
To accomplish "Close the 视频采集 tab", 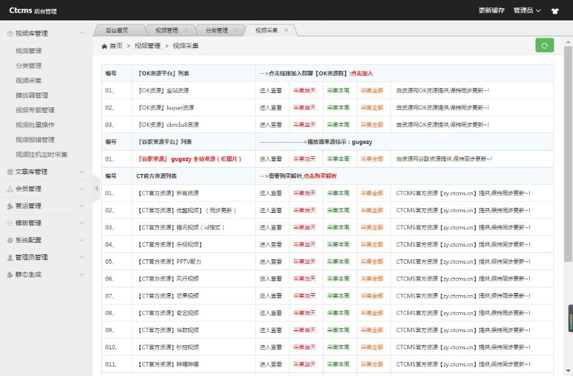I will tap(286, 31).
